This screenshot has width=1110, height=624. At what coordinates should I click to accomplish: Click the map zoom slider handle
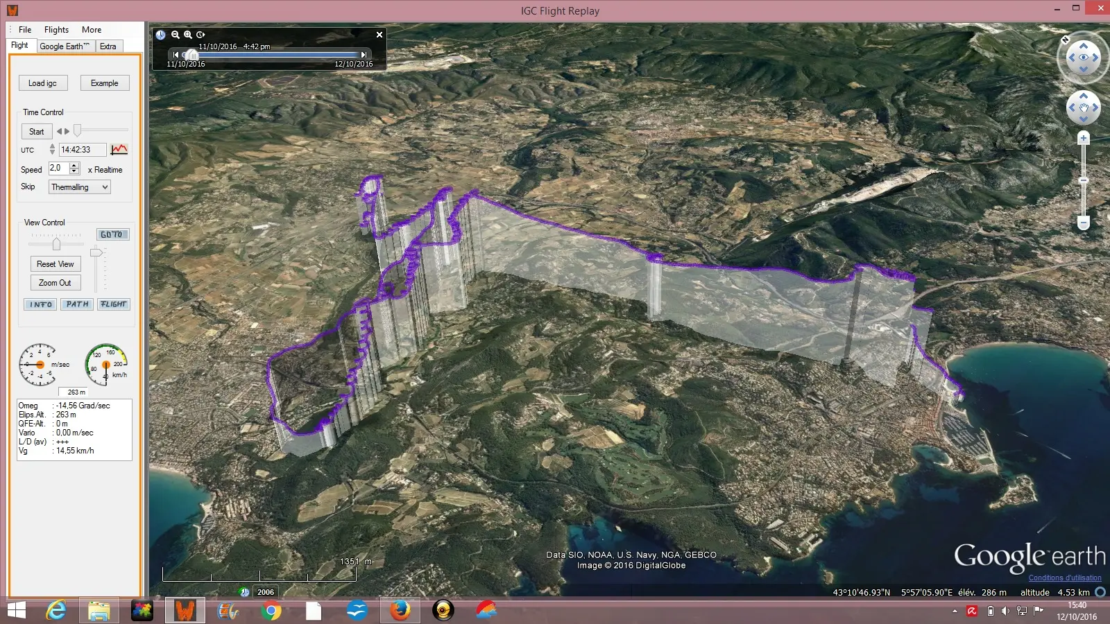pos(1083,180)
